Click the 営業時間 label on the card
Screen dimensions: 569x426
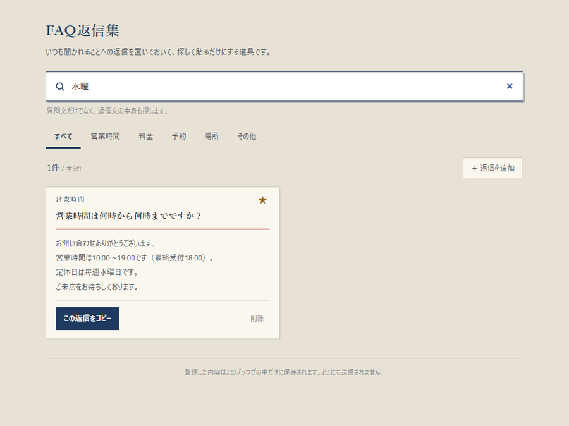[x=70, y=199]
